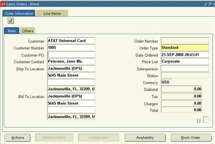Click the yellow Order Type field

[185, 47]
